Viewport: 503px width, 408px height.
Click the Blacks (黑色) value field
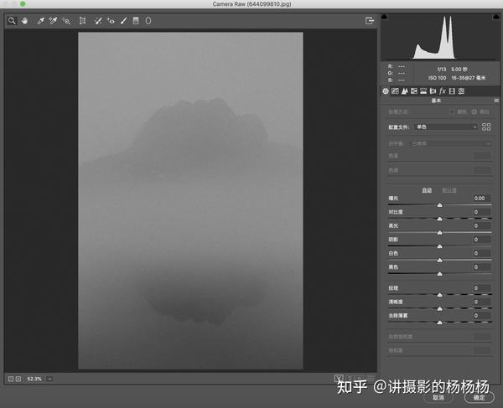point(482,267)
